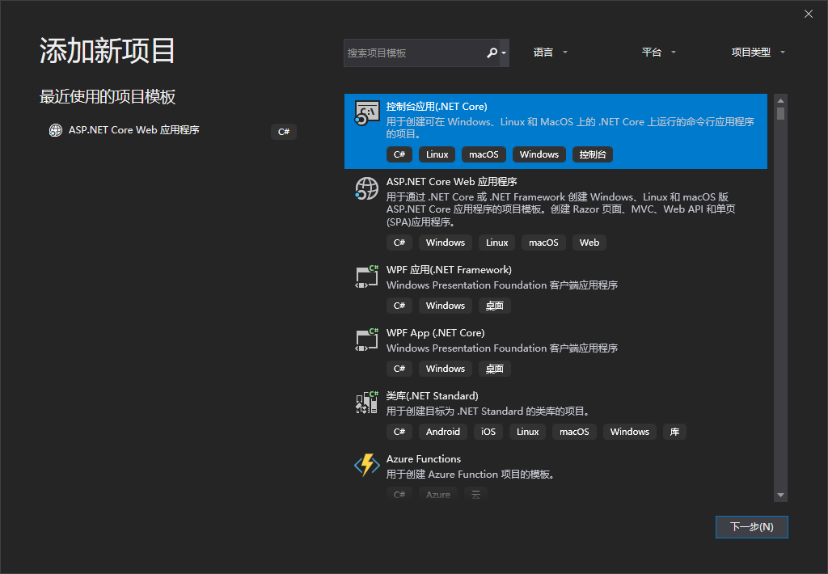Click Windows tag on ASP.NET Core template

tap(446, 243)
